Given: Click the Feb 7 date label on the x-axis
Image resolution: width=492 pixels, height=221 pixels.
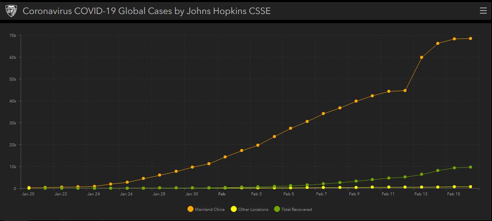Looking at the screenshot, I should 322,194.
